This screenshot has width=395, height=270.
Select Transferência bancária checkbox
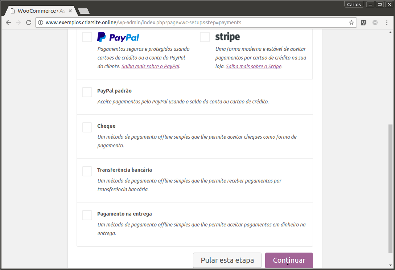coord(87,171)
